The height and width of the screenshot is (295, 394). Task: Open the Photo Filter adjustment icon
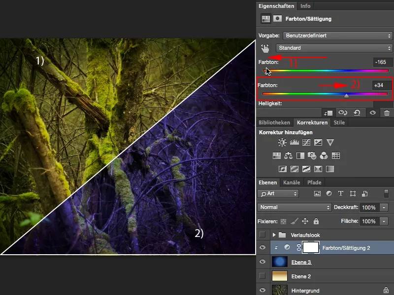(311, 155)
